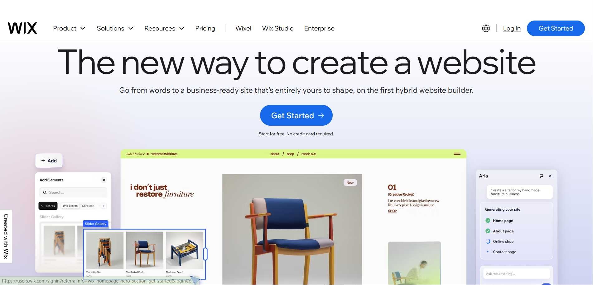Close the Aria assistant panel
Screen dimensions: 593x285
550,176
